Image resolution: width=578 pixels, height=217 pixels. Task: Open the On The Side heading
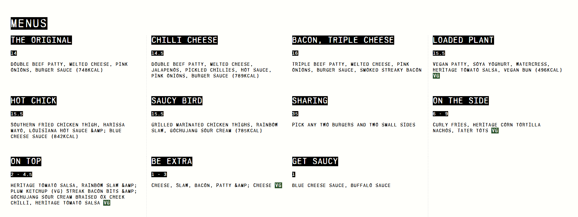[461, 101]
